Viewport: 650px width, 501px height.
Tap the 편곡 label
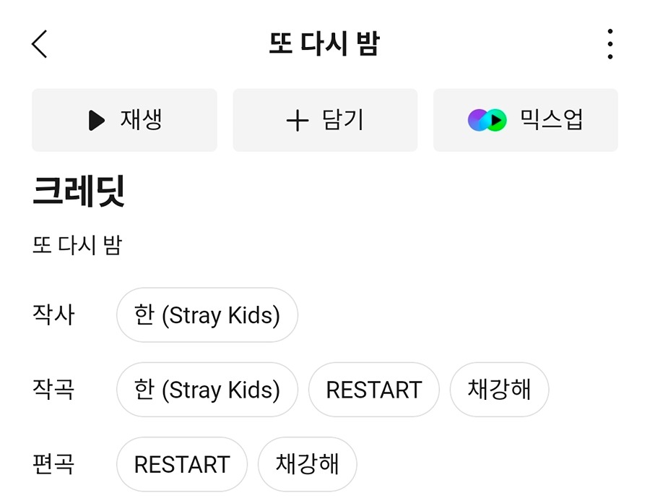[x=53, y=464]
